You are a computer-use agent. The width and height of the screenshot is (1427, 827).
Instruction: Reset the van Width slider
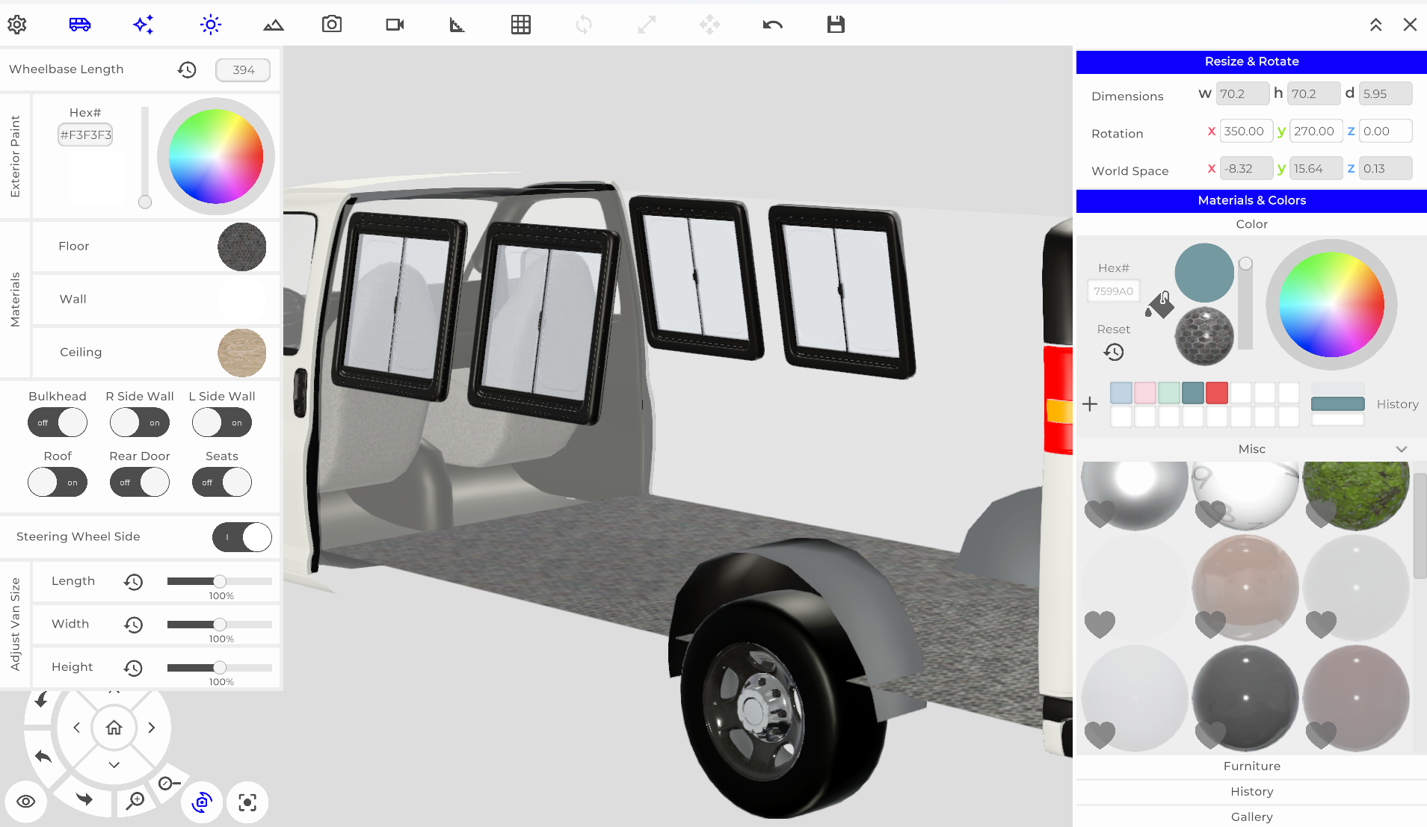[133, 625]
